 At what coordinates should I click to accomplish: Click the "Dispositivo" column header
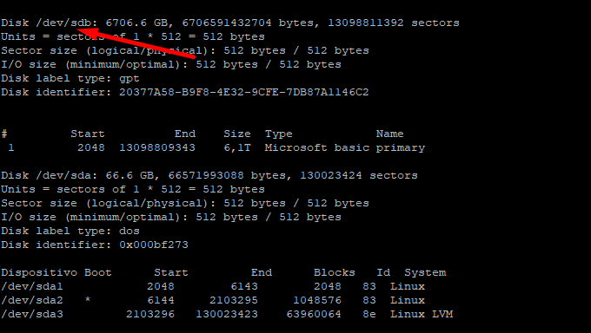(39, 273)
